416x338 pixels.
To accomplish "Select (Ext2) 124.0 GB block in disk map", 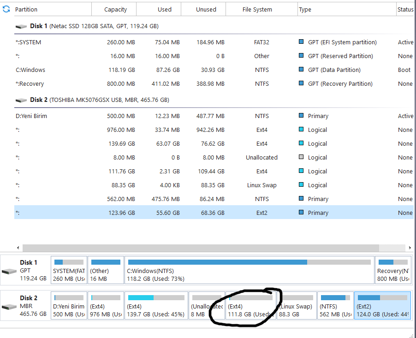I will click(383, 305).
